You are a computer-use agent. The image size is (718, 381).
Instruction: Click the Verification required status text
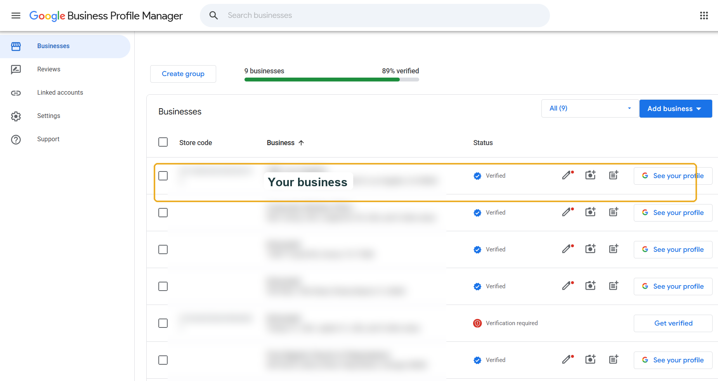(512, 323)
